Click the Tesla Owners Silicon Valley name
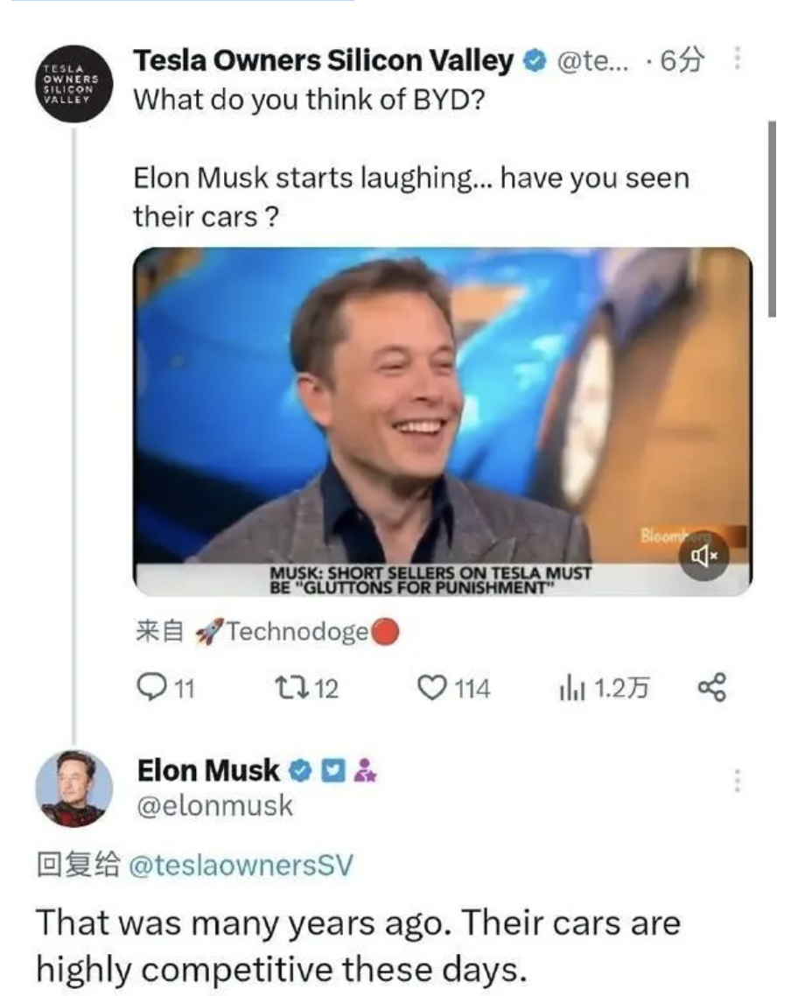This screenshot has height=996, width=812. tap(324, 60)
